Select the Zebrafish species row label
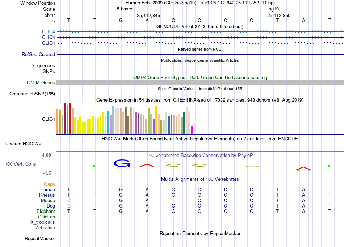This screenshot has height=247, width=344. click(45, 227)
